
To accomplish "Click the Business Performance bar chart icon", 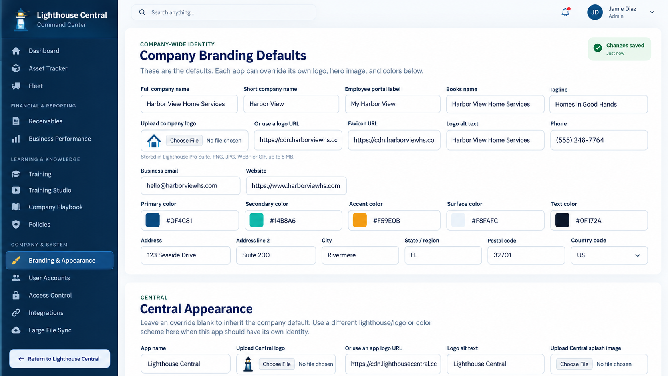I will pyautogui.click(x=16, y=139).
